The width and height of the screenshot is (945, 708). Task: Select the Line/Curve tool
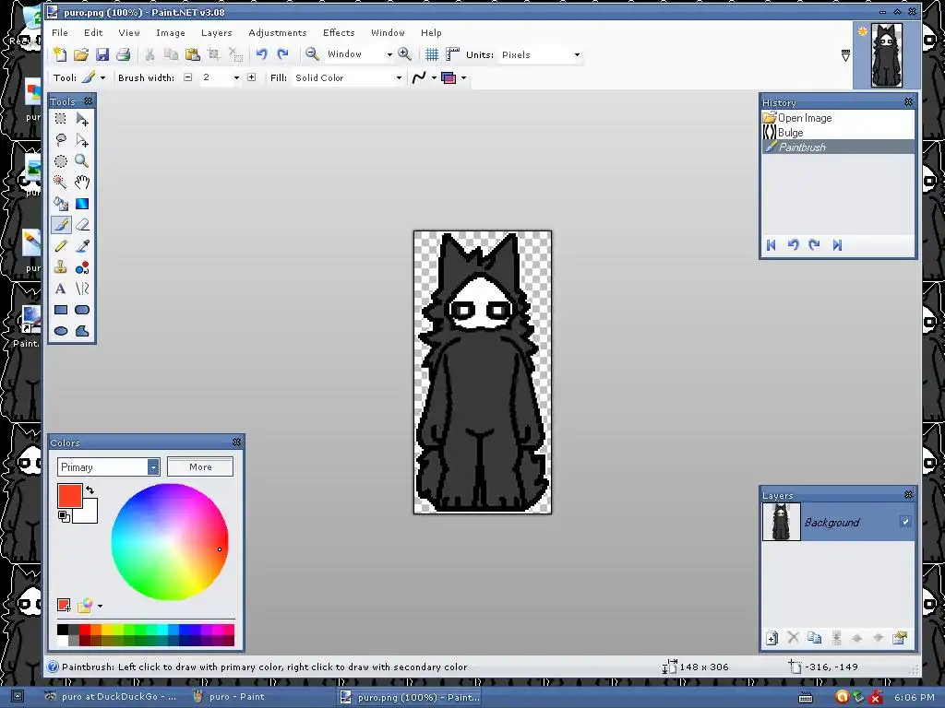pos(82,289)
